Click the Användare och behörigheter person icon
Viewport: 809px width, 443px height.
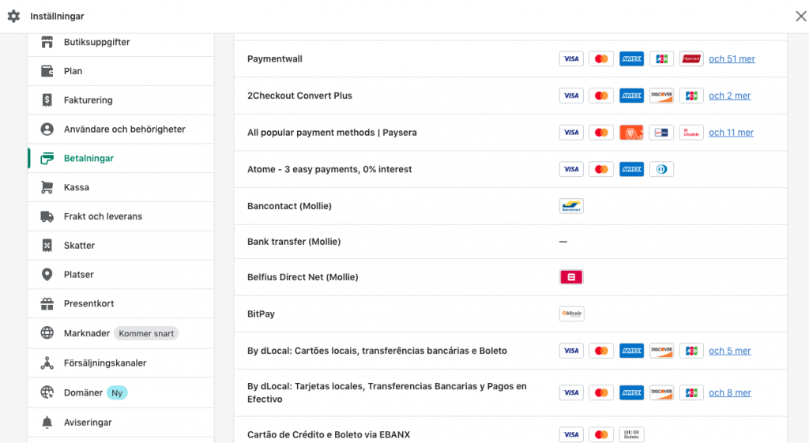[x=47, y=129]
